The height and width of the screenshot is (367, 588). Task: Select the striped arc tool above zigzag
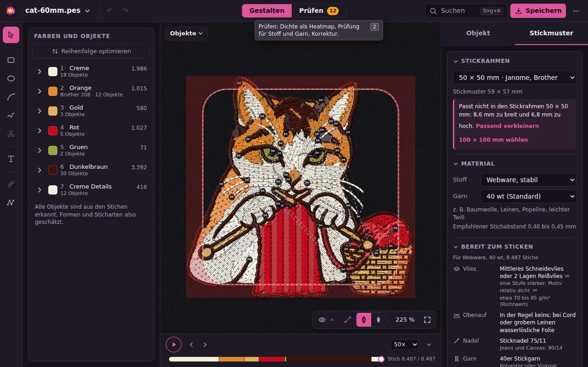[x=11, y=184]
